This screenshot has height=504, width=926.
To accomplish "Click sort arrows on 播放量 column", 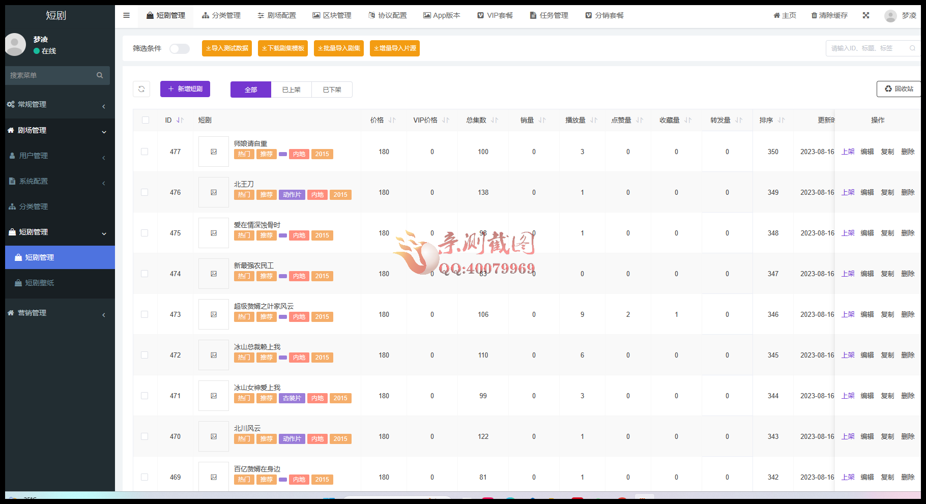I will [x=594, y=120].
